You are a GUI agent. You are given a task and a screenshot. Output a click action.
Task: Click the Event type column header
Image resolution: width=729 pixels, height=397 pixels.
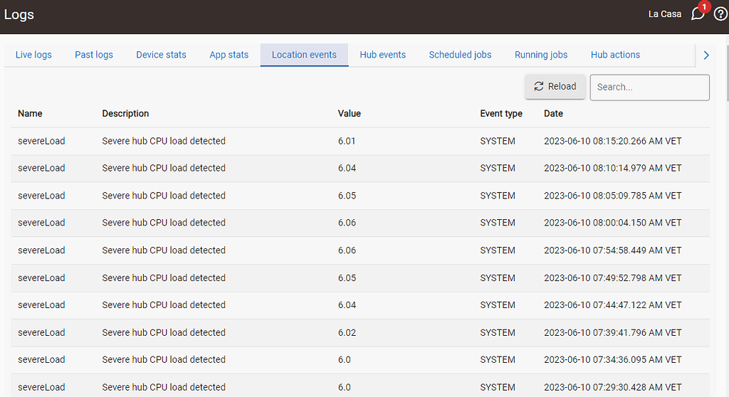[x=500, y=114]
